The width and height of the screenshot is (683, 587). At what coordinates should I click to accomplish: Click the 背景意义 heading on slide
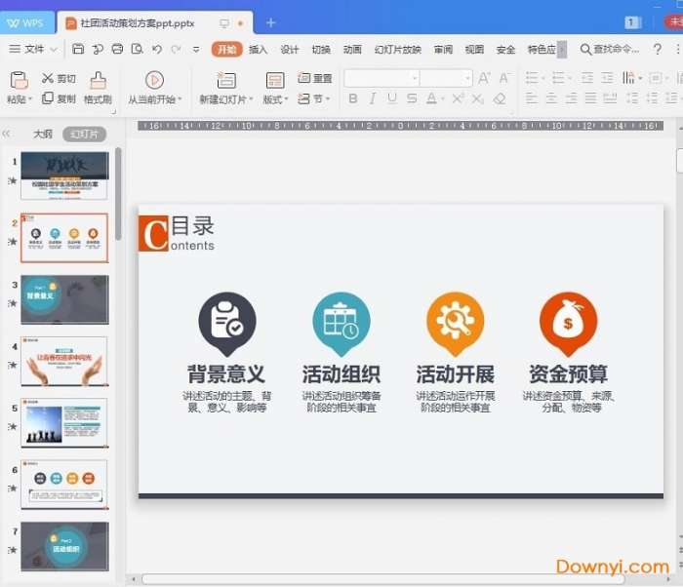(226, 374)
